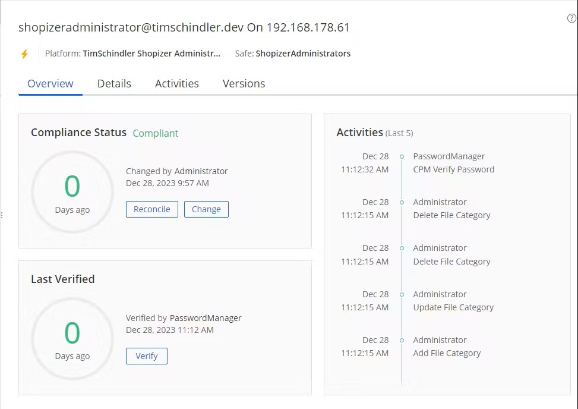Open the Activities tab
Image resolution: width=578 pixels, height=409 pixels.
coord(176,83)
